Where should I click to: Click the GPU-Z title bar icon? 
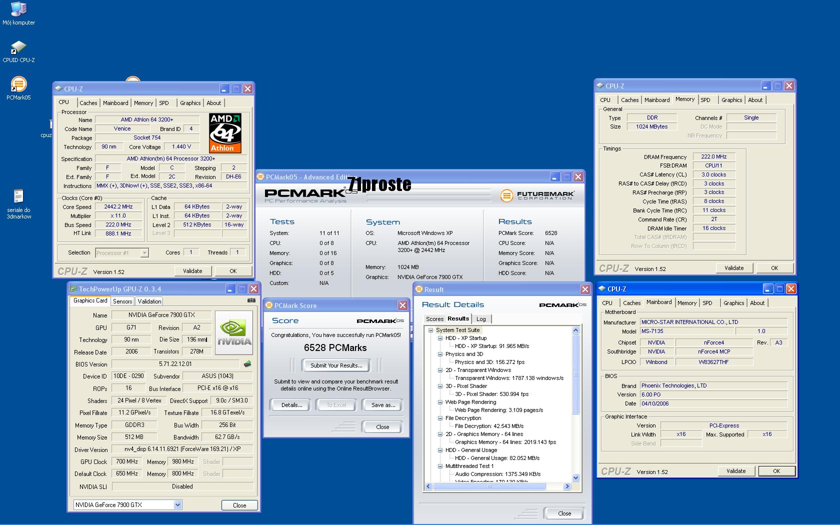point(73,288)
